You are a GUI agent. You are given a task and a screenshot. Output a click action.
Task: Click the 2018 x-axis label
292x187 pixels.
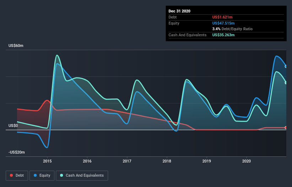(x=167, y=161)
